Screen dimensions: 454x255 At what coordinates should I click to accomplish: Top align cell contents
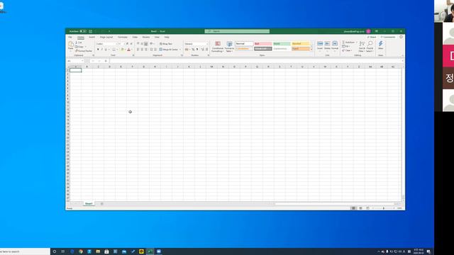coord(138,44)
